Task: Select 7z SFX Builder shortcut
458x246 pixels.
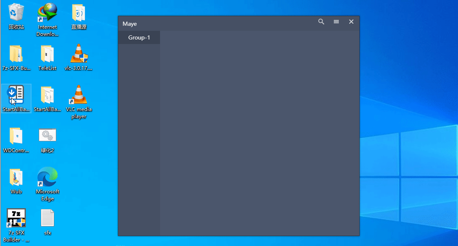Action: [x=16, y=225]
